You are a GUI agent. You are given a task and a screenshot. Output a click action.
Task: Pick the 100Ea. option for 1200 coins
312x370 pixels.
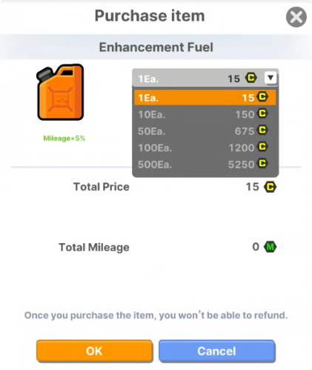[205, 148]
